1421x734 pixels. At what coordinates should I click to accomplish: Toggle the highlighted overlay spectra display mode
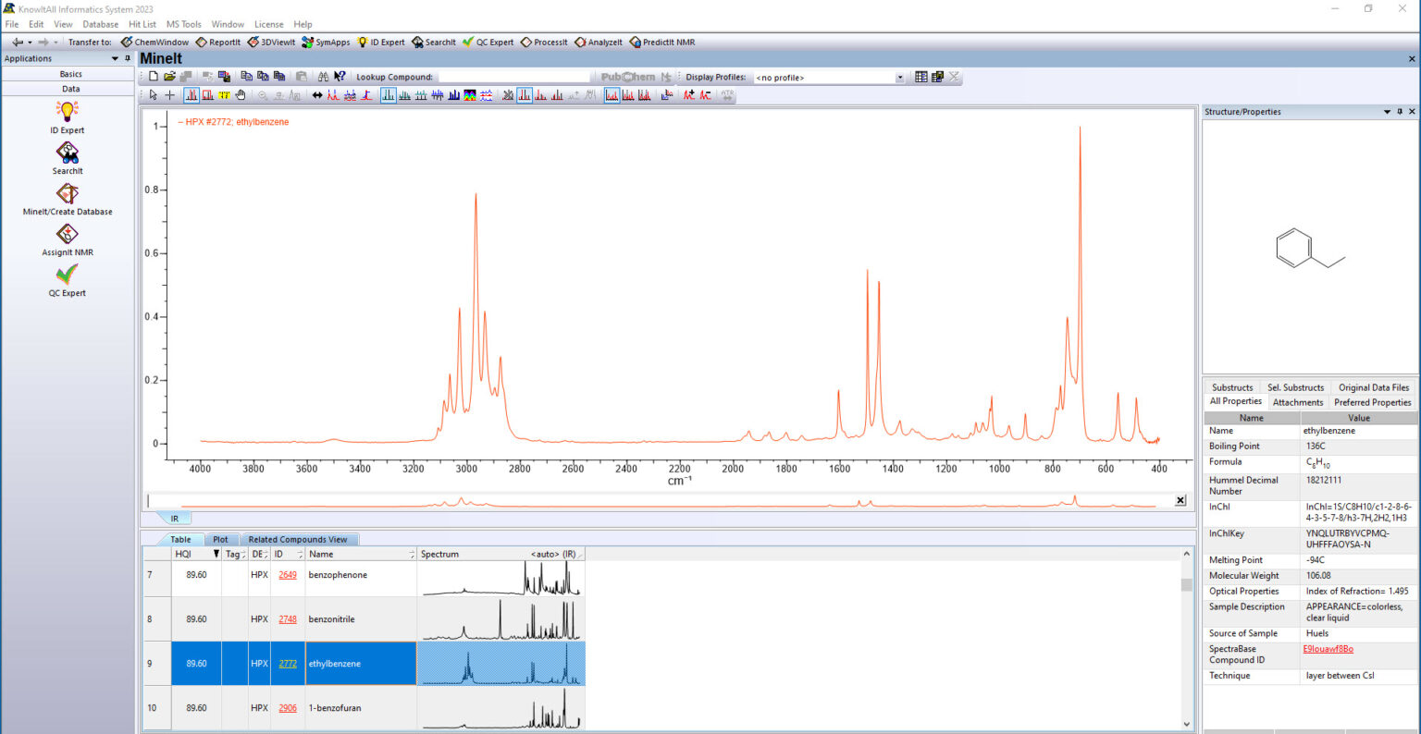[x=612, y=94]
